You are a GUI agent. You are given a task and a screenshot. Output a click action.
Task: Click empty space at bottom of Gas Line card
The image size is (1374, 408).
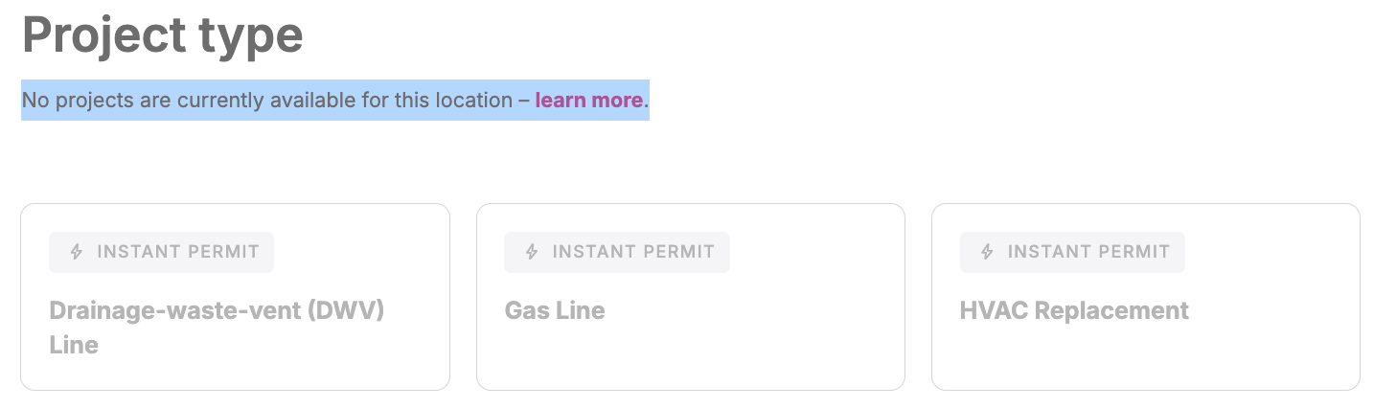tap(690, 364)
